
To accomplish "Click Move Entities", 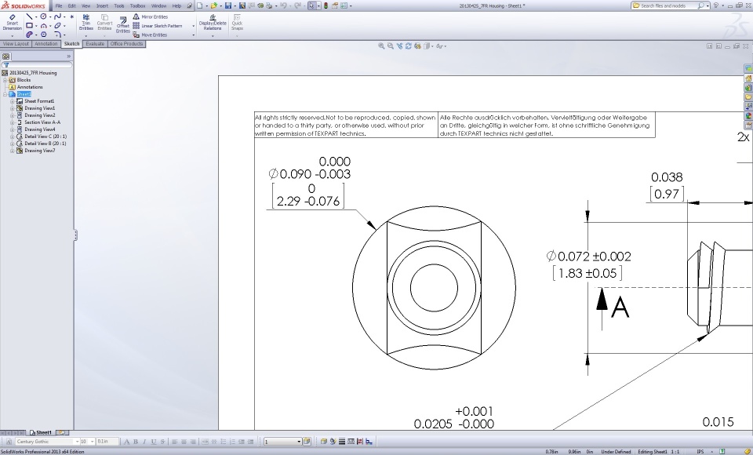I will click(151, 35).
